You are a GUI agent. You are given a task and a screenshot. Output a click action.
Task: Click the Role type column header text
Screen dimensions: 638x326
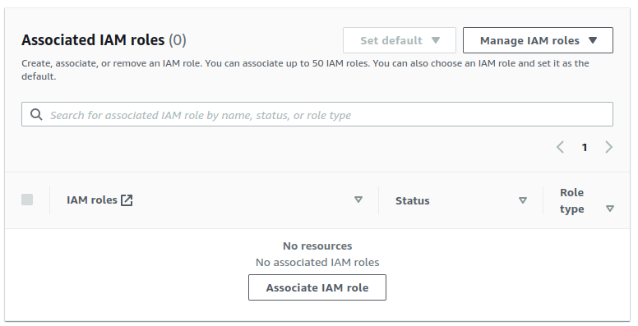coord(571,200)
